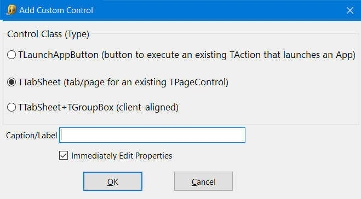Viewport: 361px width, 199px height.
Task: Click the 'Control Class (Type)' group heading
Action: [x=48, y=34]
